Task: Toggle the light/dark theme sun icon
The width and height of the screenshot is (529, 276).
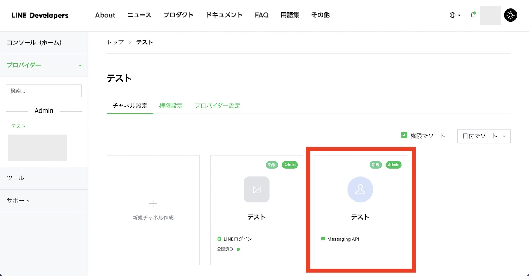Action: [x=511, y=15]
